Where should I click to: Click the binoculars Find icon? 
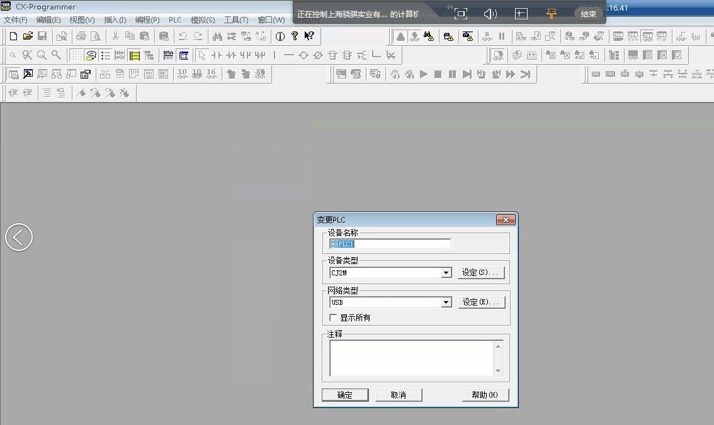(x=217, y=36)
